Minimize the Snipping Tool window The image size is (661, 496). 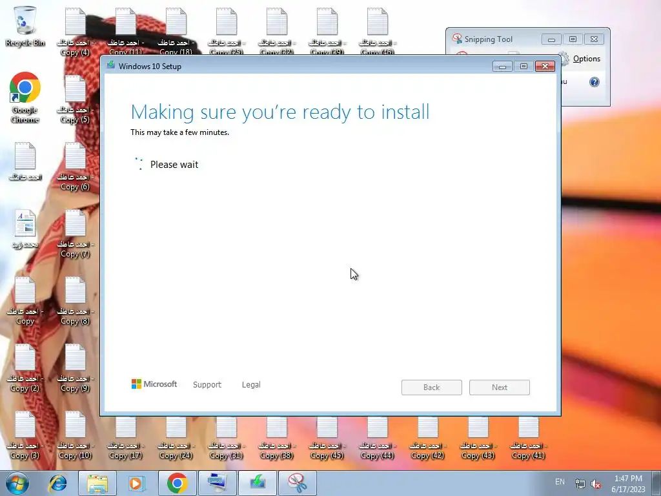(551, 39)
